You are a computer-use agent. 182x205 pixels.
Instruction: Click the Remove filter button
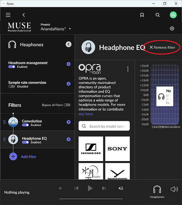(162, 47)
